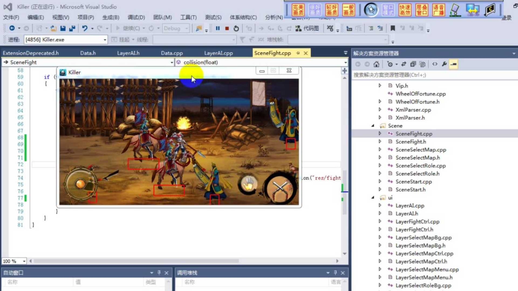The height and width of the screenshot is (291, 518).
Task: Click the 层叠窗口 button in the top bar
Action: coord(422,10)
